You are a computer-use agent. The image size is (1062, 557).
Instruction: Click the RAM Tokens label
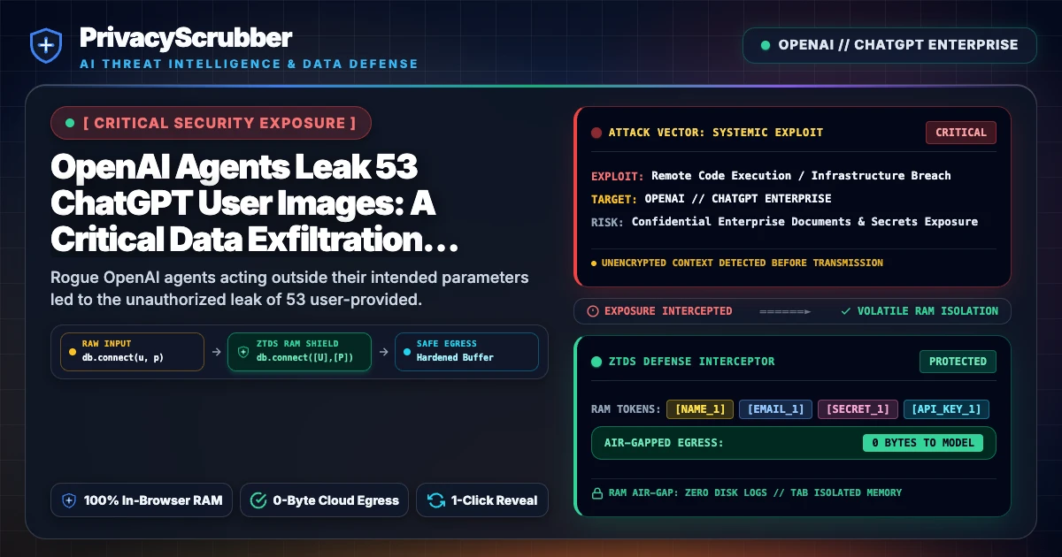[626, 409]
